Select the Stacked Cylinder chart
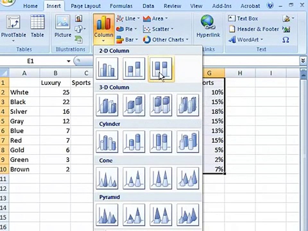 (x=134, y=141)
